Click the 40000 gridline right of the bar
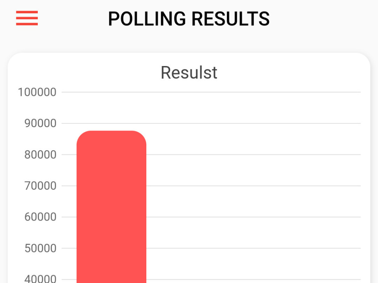This screenshot has width=378, height=283. pos(253,279)
